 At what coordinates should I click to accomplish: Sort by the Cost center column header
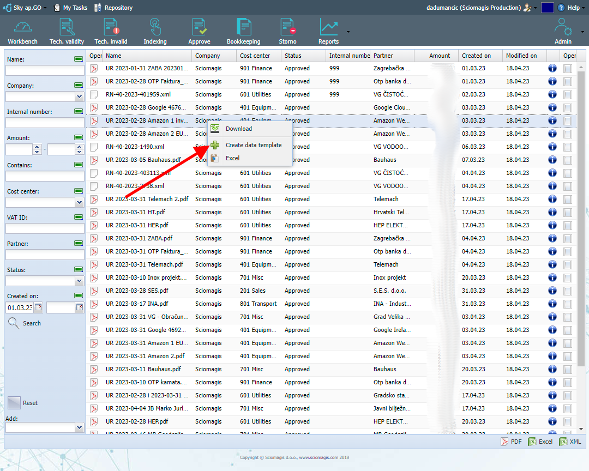(259, 56)
